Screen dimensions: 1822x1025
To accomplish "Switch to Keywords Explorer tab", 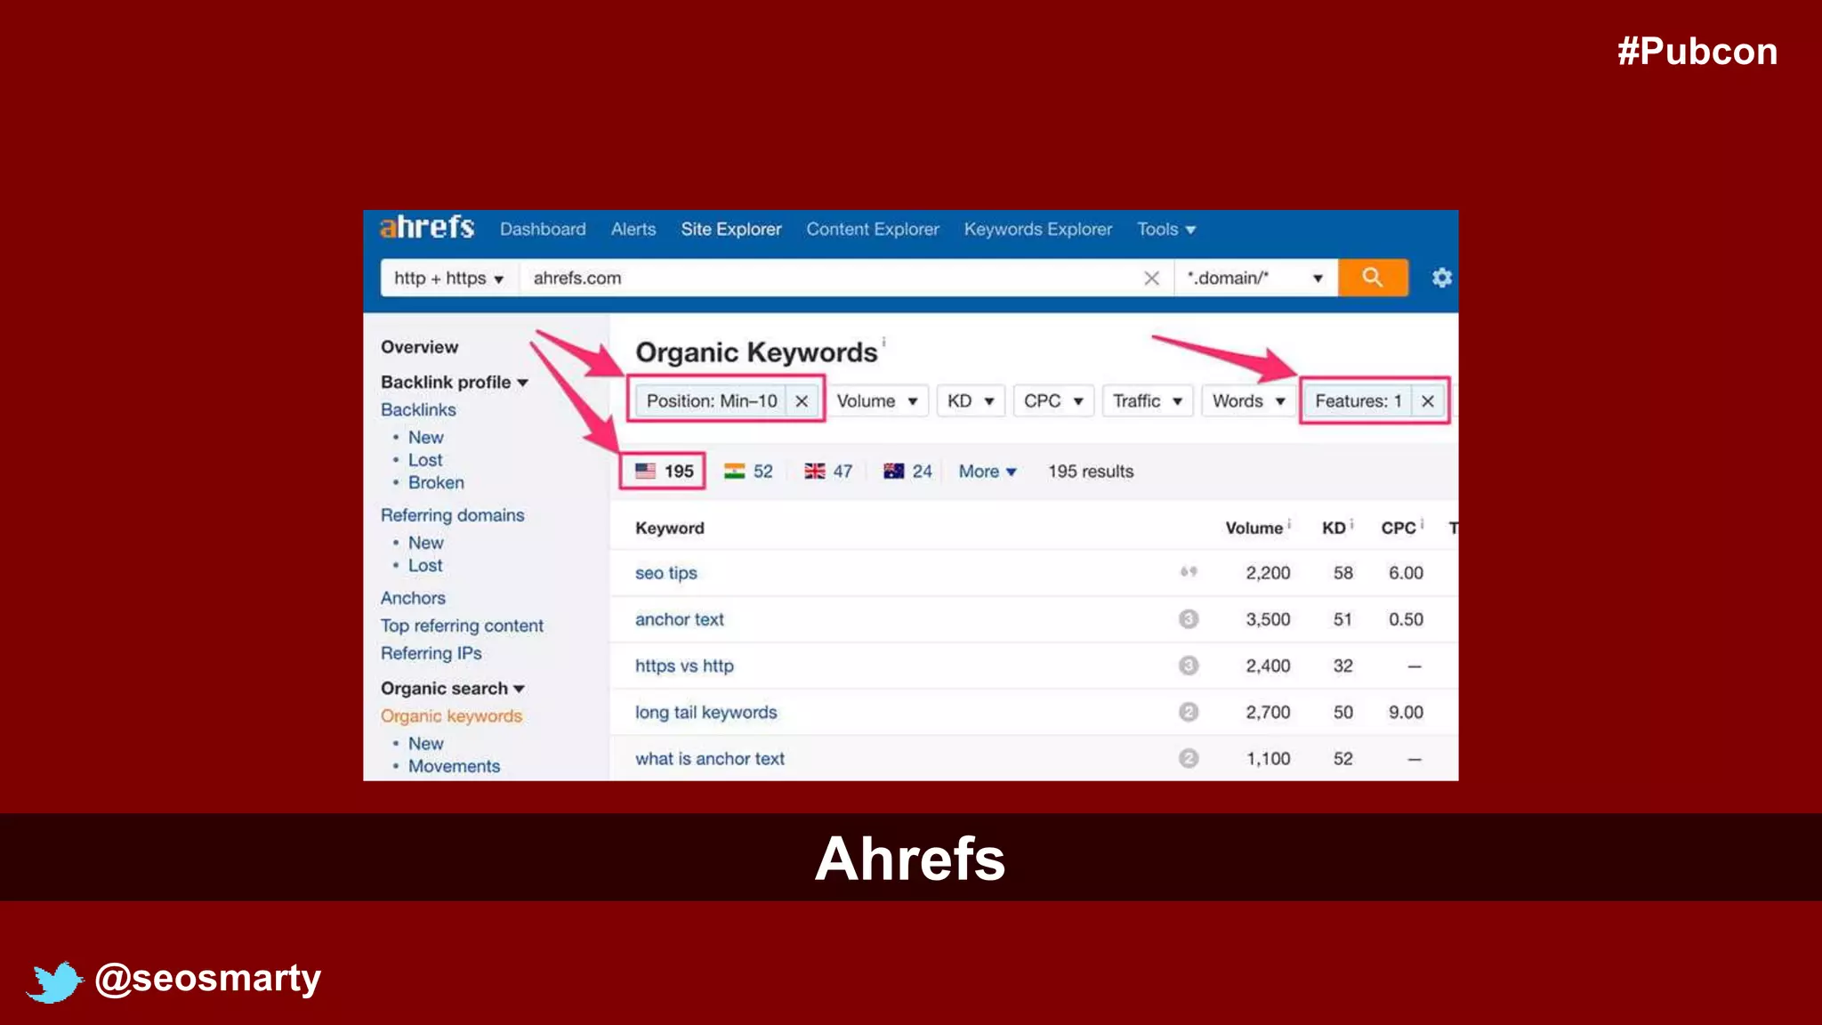I will tap(1037, 230).
